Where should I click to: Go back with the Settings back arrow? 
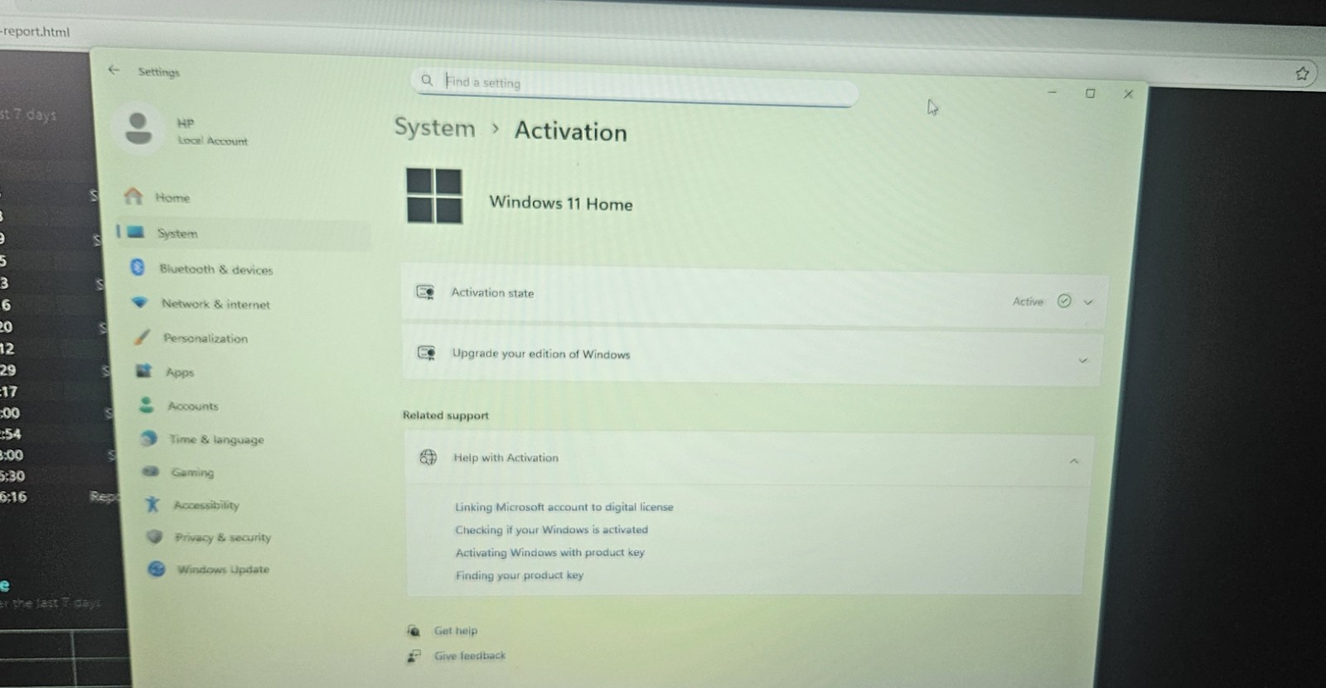pyautogui.click(x=114, y=70)
